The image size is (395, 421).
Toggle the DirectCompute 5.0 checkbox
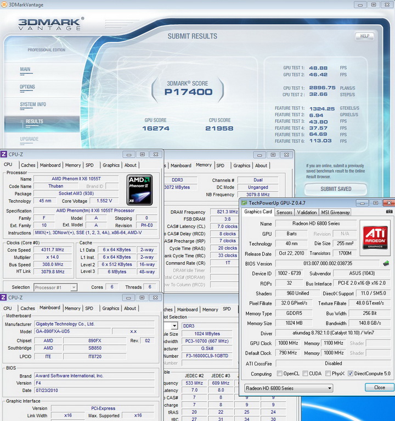350,374
